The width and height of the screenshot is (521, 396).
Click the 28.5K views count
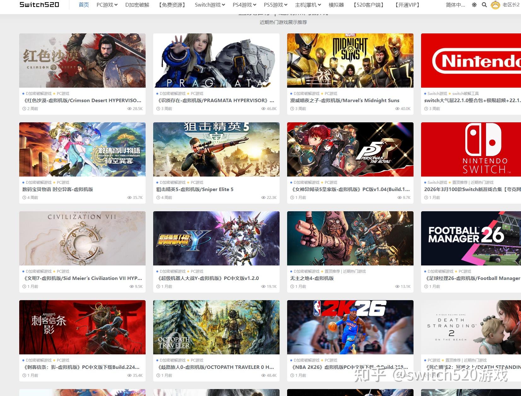(135, 108)
